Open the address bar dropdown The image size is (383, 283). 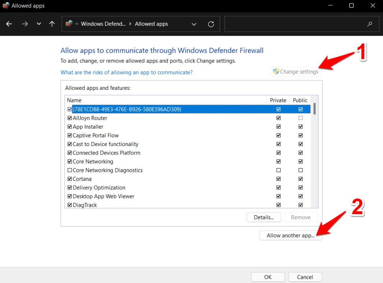[x=194, y=24]
